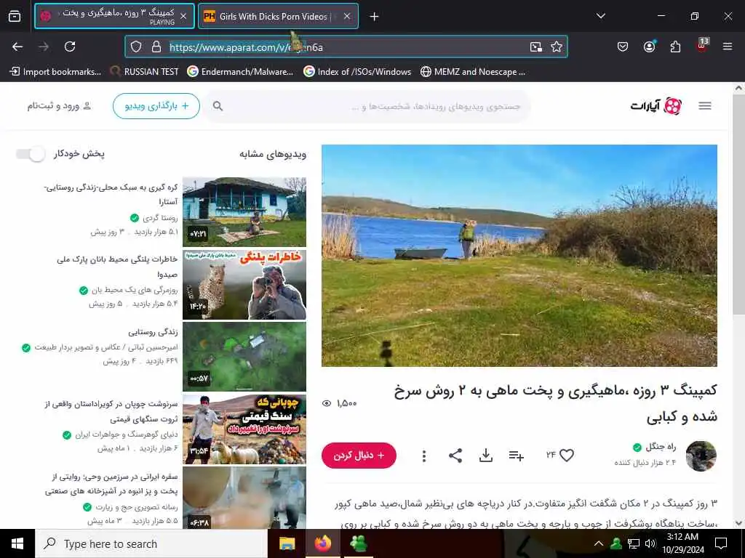The height and width of the screenshot is (558, 745).
Task: Open kitchen thumbnail 06:38
Action: (x=244, y=498)
